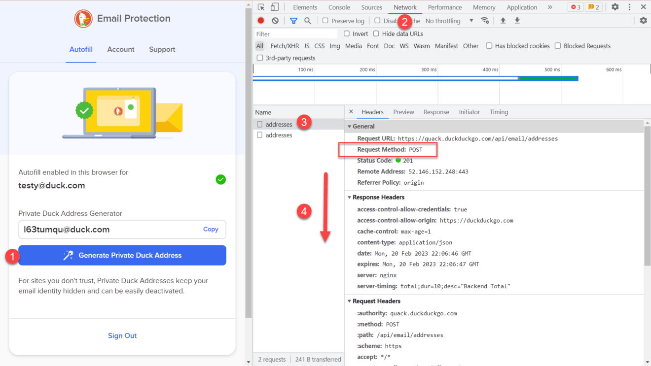Select the All request type filter
This screenshot has width=651, height=366.
(259, 46)
